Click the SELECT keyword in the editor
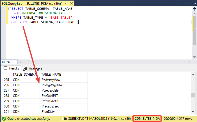This screenshot has height=122, width=197. pyautogui.click(x=17, y=9)
